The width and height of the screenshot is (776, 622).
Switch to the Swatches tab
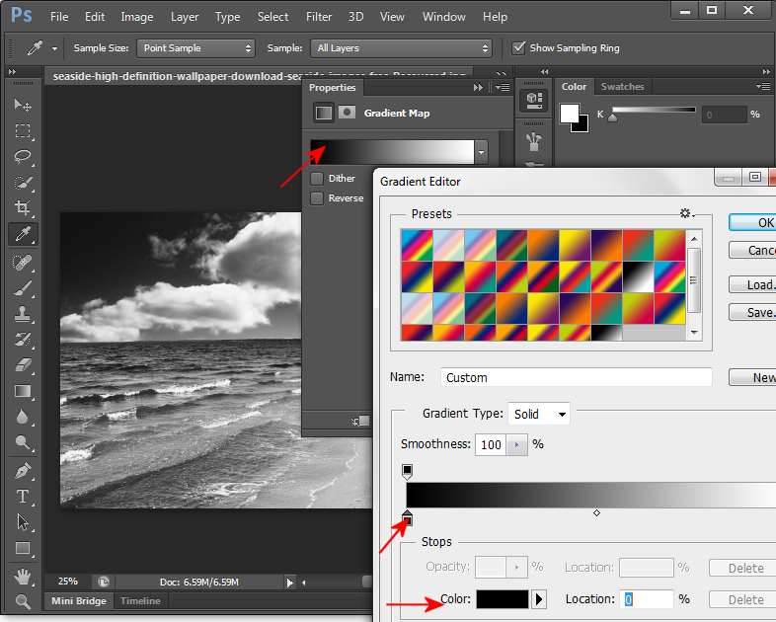[622, 87]
